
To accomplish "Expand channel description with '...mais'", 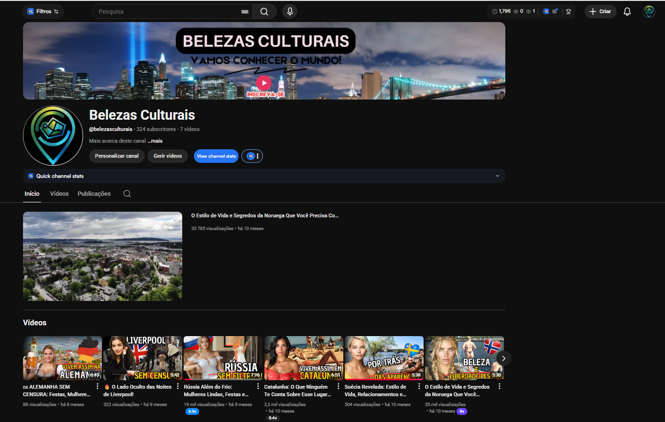I will [x=155, y=141].
